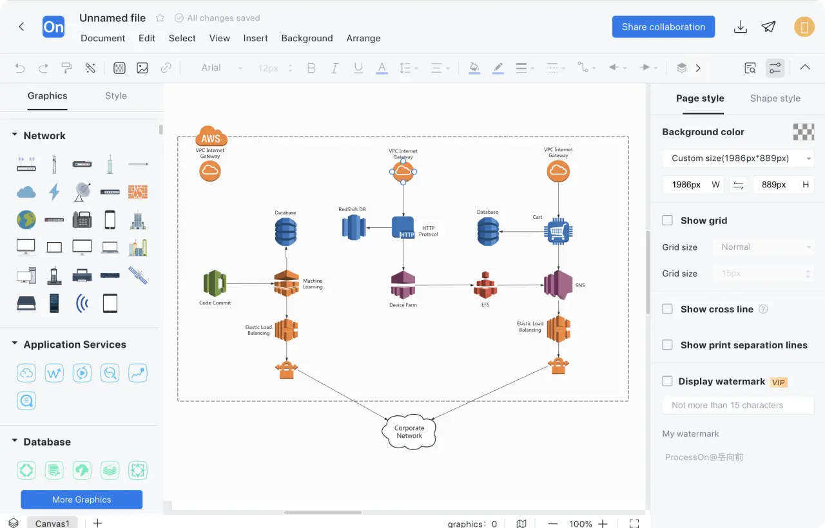This screenshot has height=528, width=825.
Task: Click the Background color swatch
Action: [x=803, y=132]
